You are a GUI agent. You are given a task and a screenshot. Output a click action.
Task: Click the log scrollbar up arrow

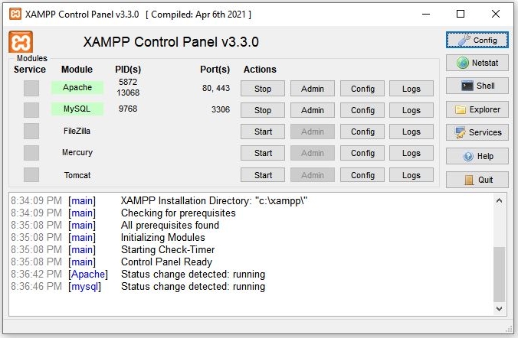(499, 200)
